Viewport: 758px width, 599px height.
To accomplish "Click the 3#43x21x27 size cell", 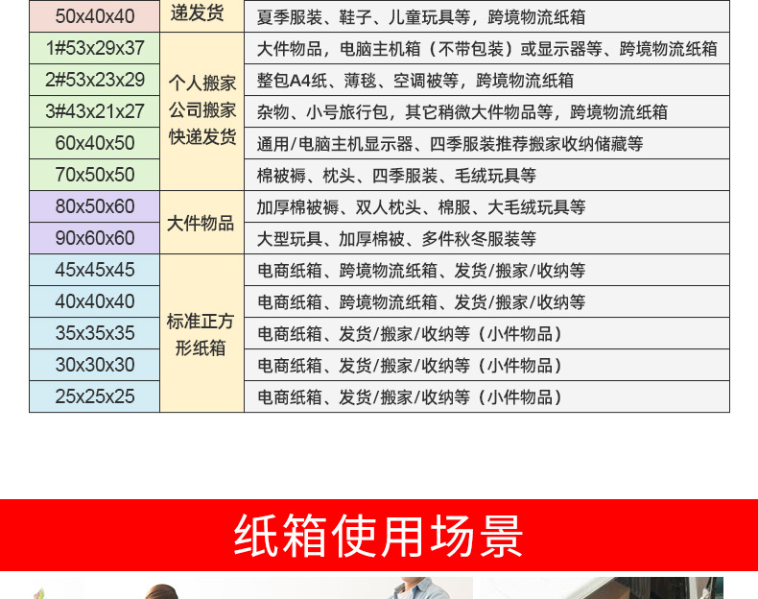I will 95,111.
